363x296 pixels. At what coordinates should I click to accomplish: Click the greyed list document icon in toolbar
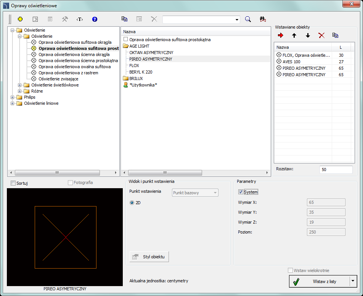[50, 19]
